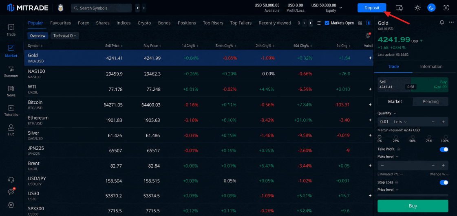Switch to grid view icon
Viewport: 457px width, 216px height.
[360, 23]
